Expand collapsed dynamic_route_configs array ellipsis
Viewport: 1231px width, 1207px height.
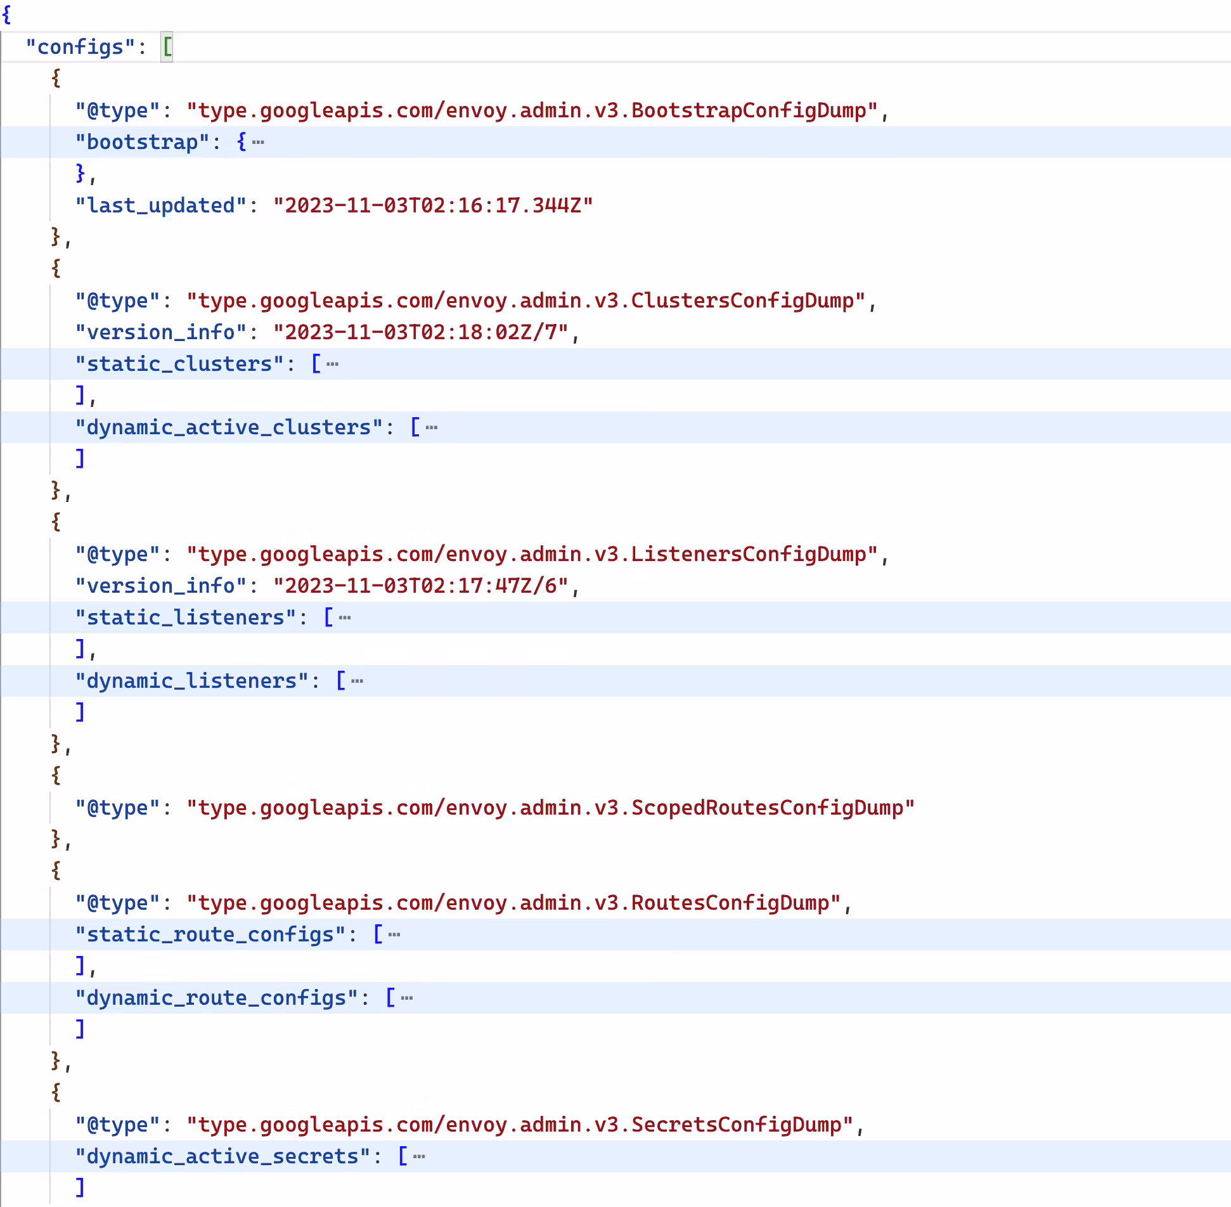407,998
